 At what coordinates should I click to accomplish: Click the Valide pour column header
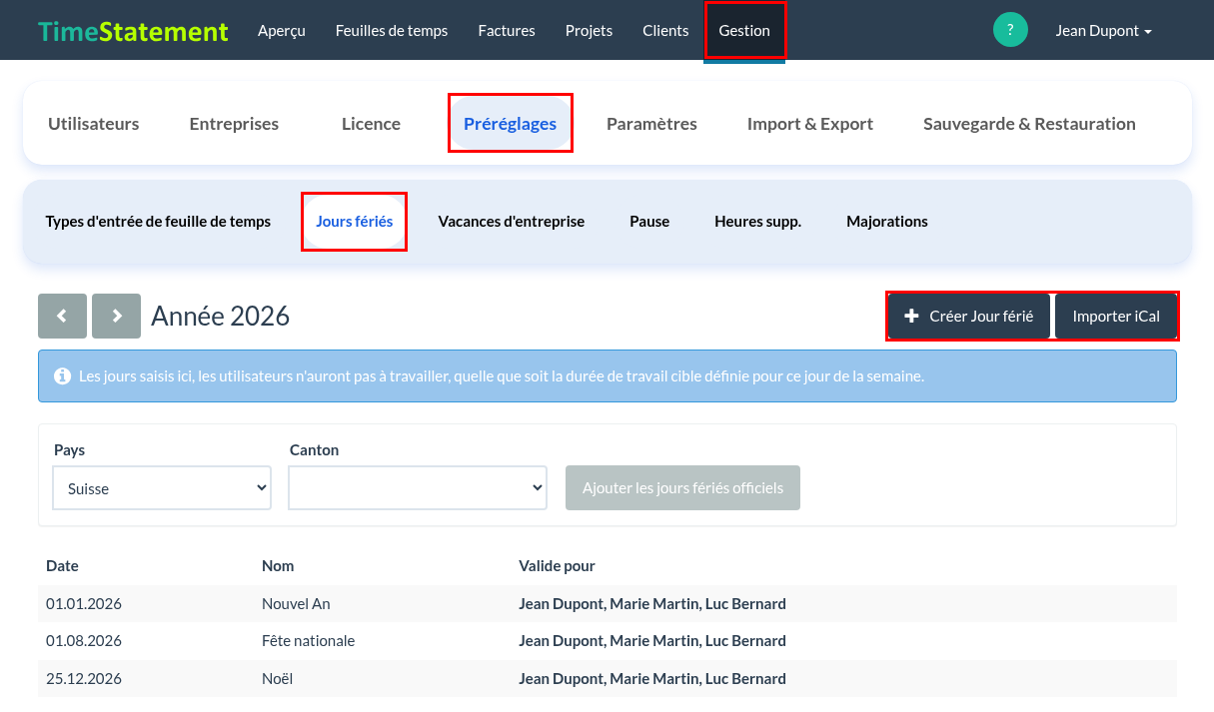(557, 566)
